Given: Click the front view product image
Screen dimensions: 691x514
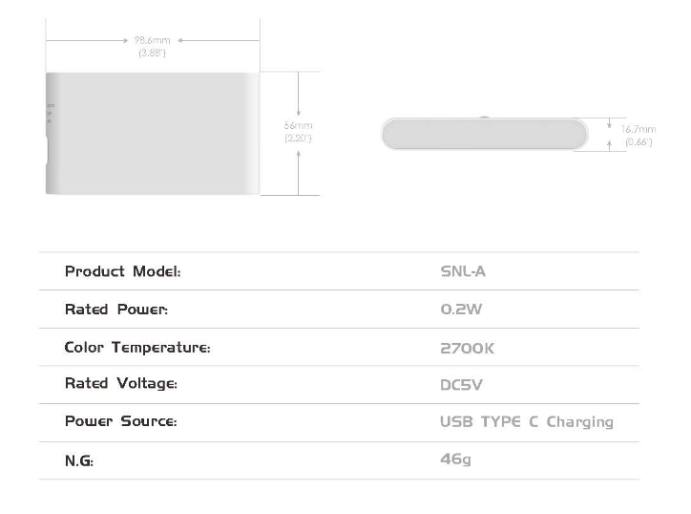Looking at the screenshot, I should tap(153, 133).
